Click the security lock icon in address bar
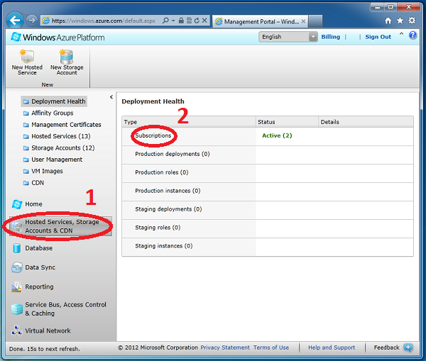 181,21
